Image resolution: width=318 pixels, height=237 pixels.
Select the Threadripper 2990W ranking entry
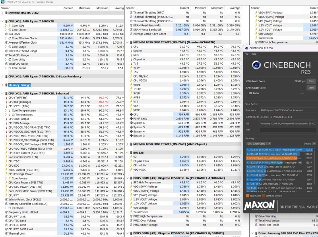click(x=279, y=150)
